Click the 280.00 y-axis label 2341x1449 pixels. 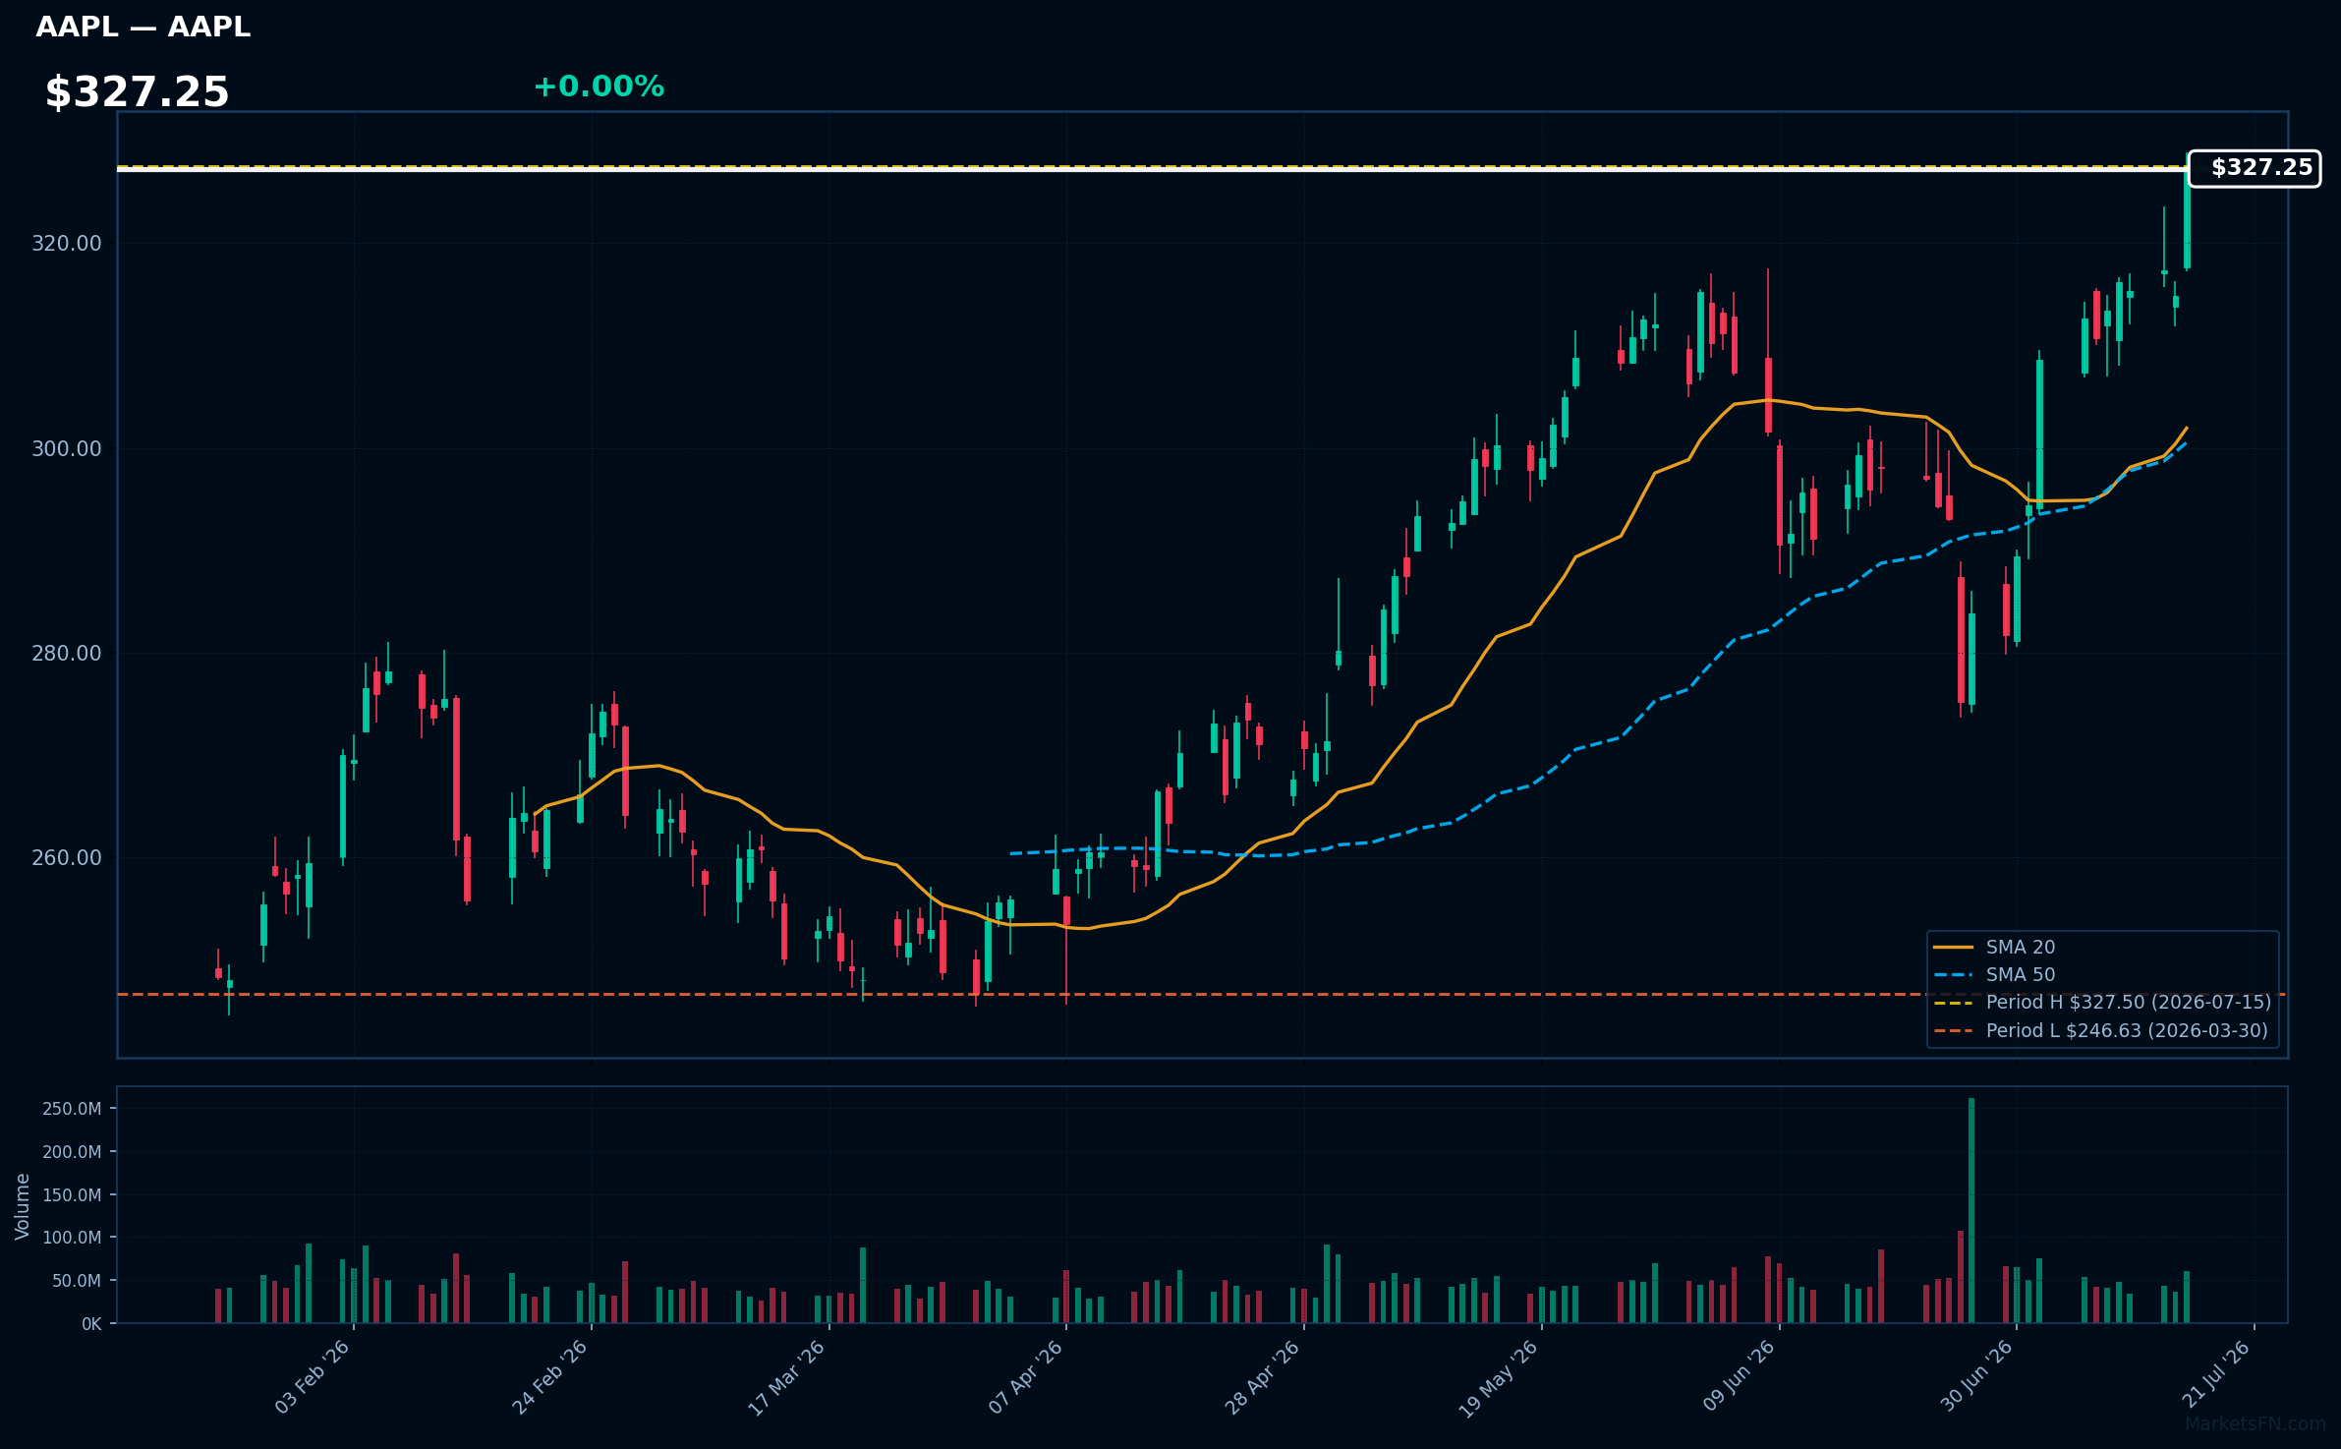67,654
